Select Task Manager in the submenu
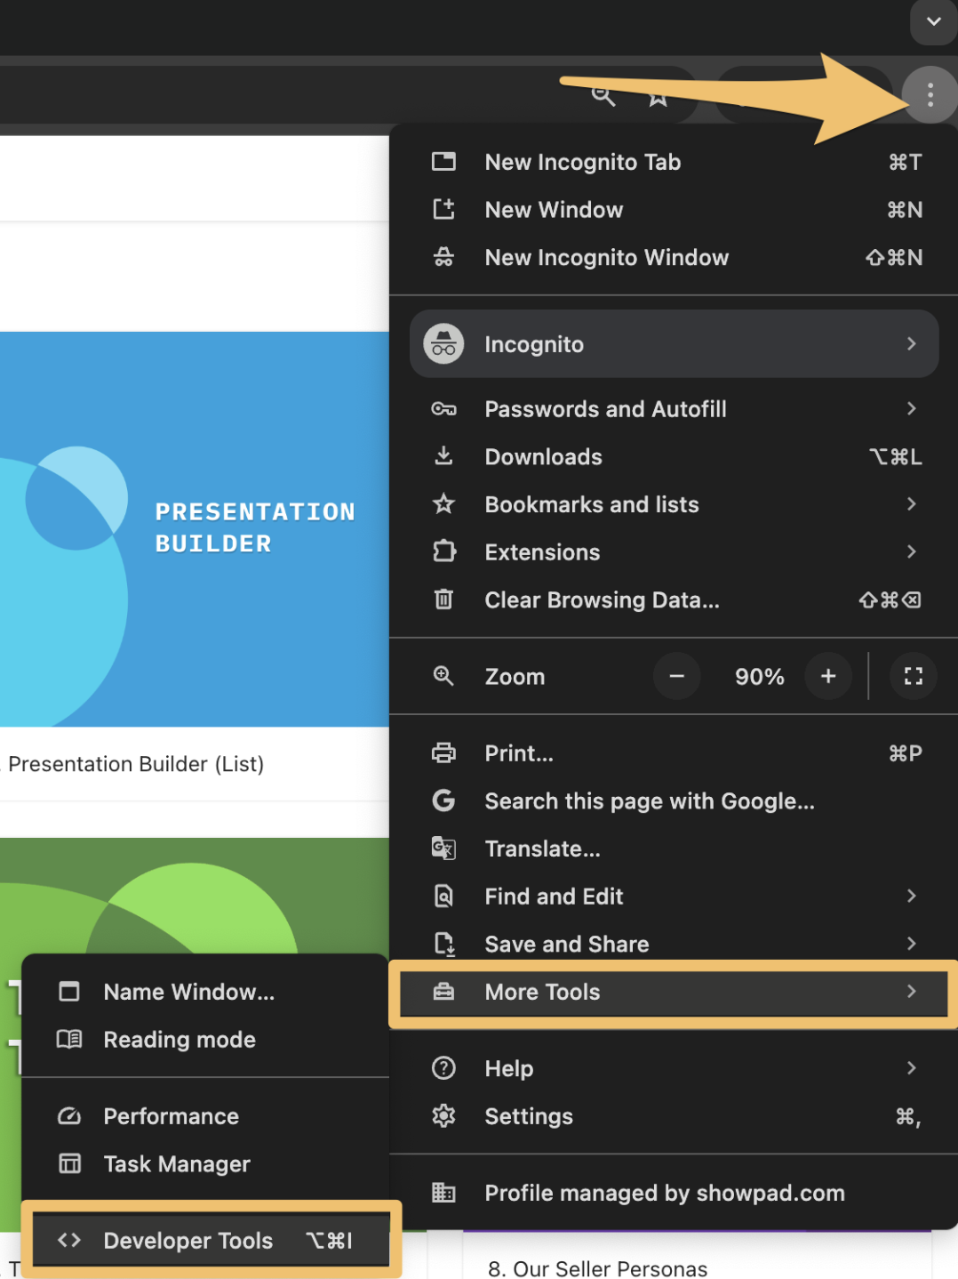 tap(205, 1163)
